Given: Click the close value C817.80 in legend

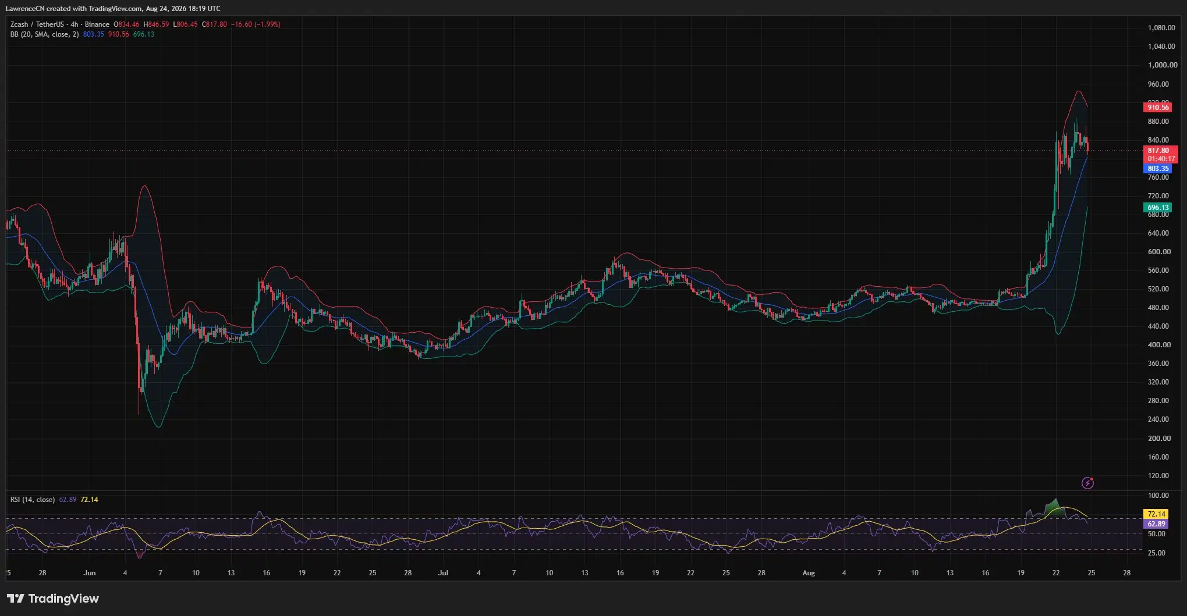Looking at the screenshot, I should 214,24.
